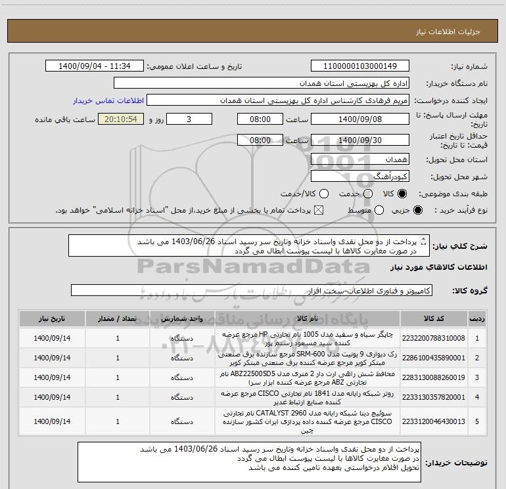Click the announcement date field 1400/09/04 - 11:34
Viewport: 506px width, 489px height.
click(95, 66)
